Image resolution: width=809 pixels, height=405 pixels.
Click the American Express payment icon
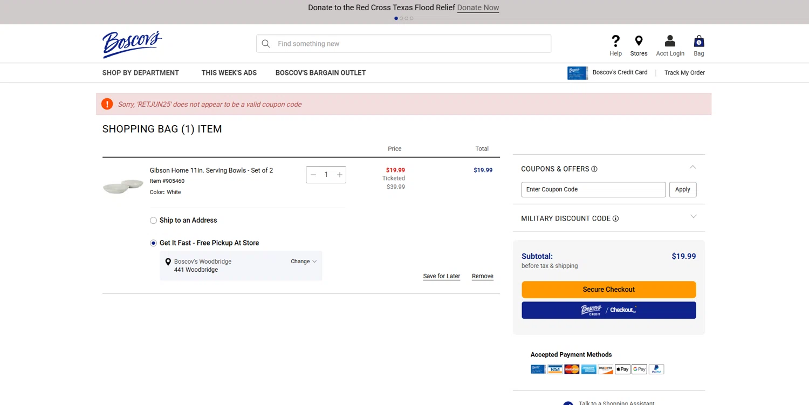tap(588, 369)
